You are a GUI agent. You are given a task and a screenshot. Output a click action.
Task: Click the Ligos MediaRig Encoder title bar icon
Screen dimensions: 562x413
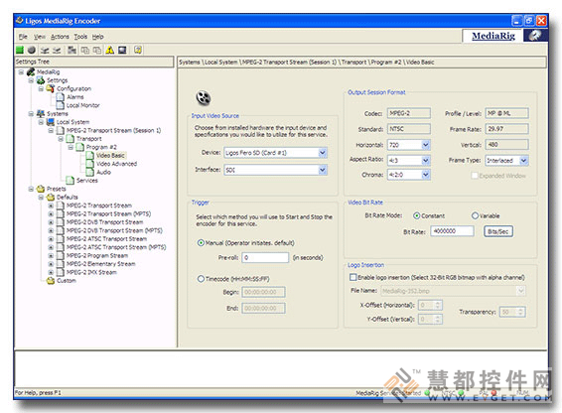tap(19, 21)
